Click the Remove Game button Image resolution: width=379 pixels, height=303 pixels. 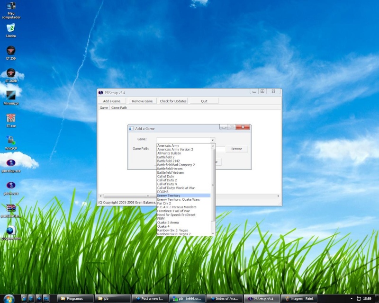click(x=142, y=101)
